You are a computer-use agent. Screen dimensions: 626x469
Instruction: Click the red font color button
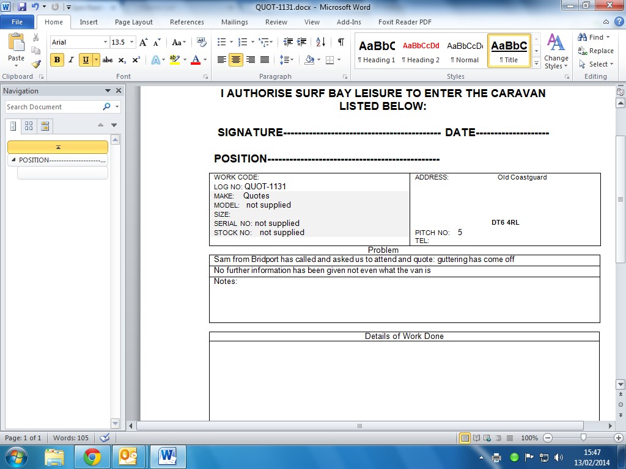[196, 60]
